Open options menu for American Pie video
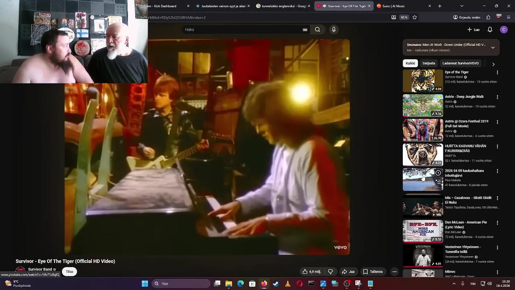This screenshot has height=290, width=515. click(x=497, y=223)
